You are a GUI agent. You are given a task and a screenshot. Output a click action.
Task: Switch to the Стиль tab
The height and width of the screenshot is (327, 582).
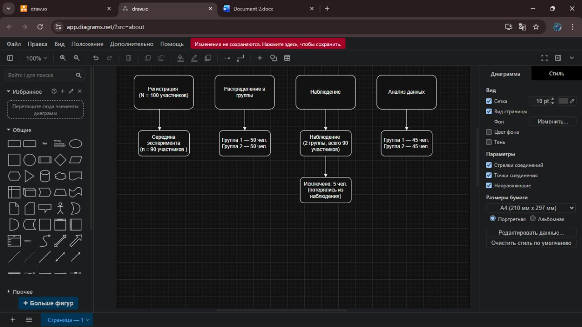pos(556,74)
